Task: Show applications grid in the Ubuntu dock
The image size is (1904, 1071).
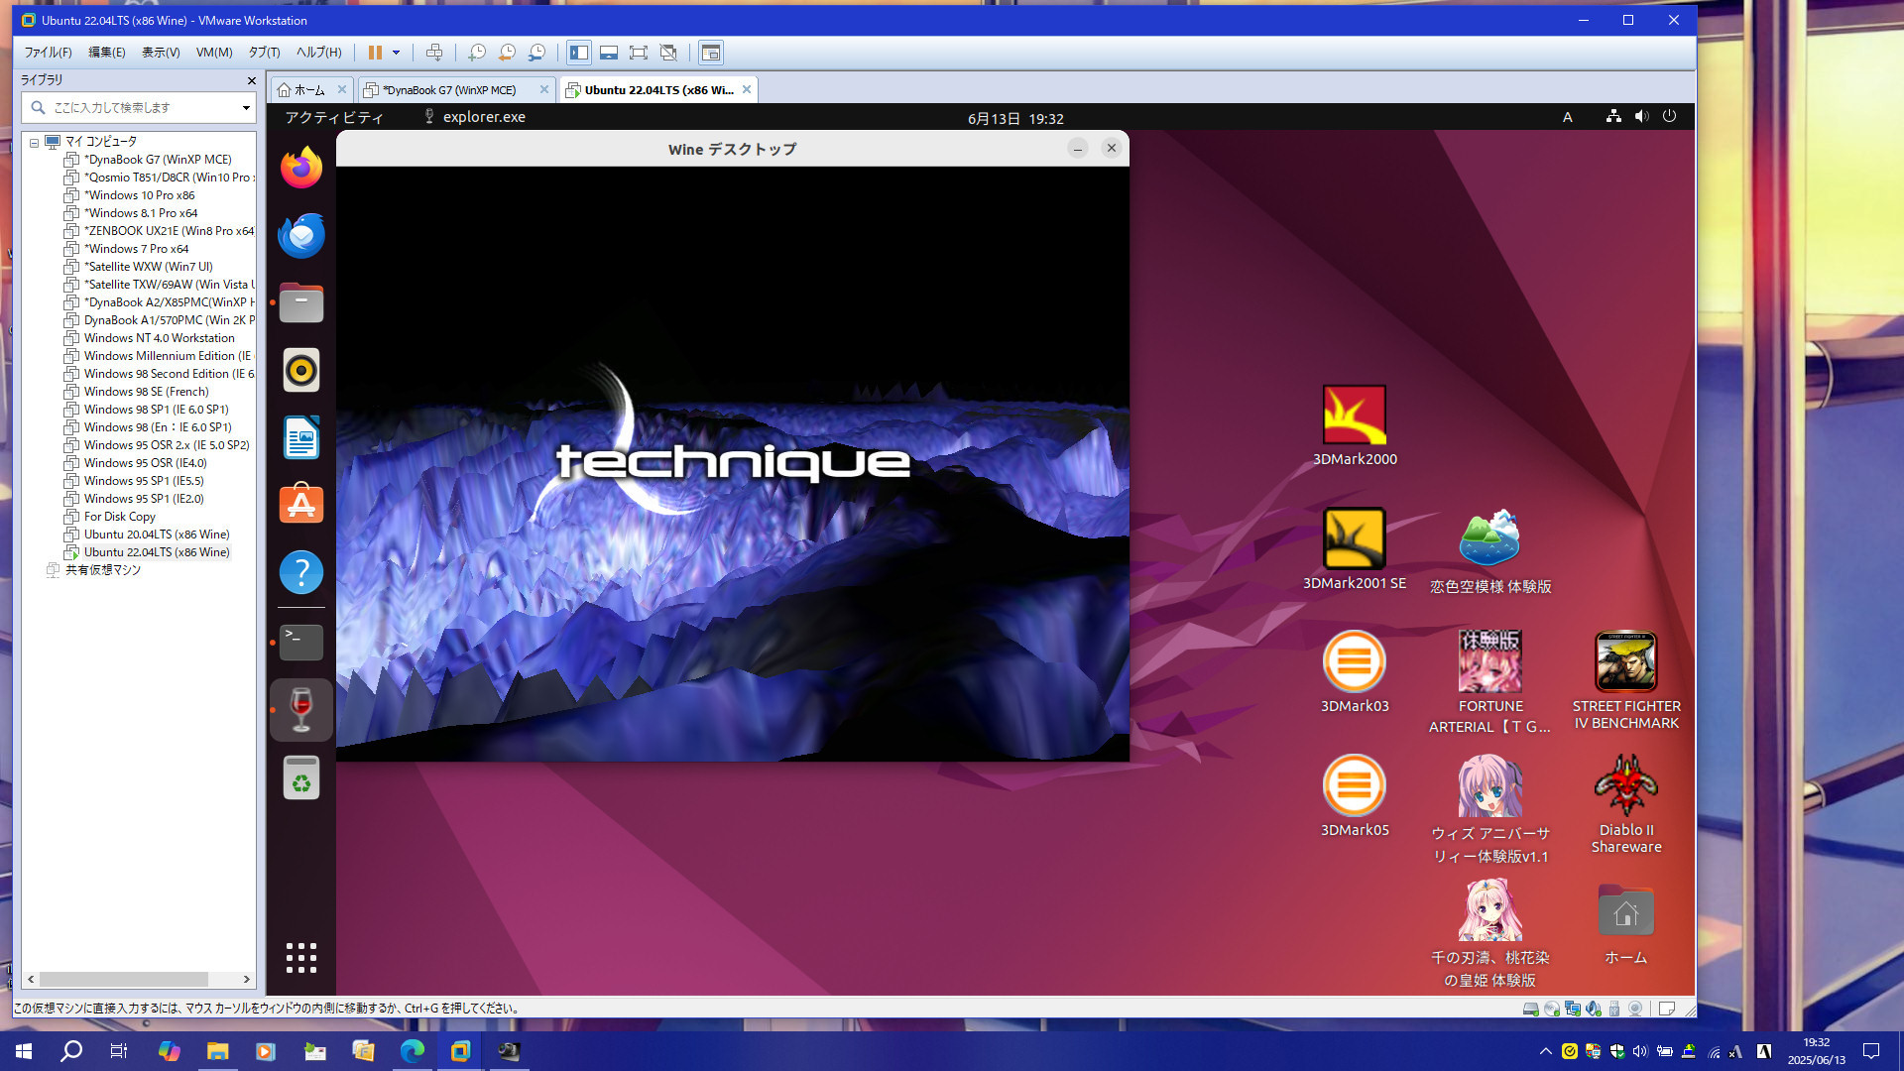Action: coord(301,958)
